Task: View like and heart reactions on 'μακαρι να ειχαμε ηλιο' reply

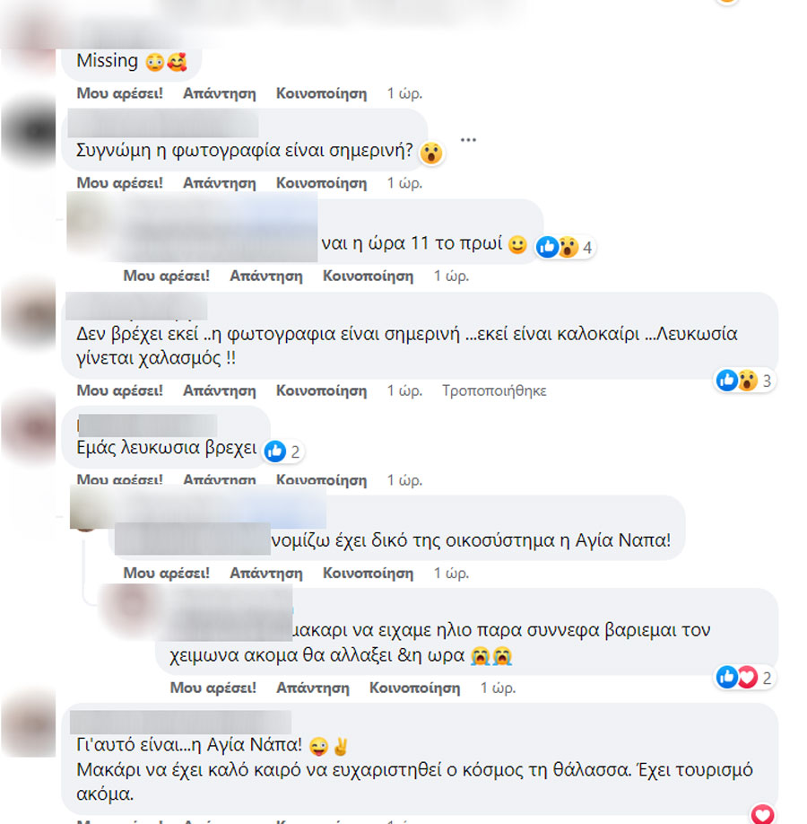Action: pos(744,678)
